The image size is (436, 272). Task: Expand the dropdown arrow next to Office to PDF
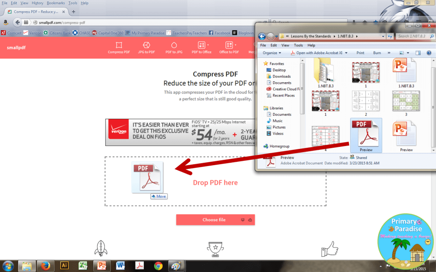tap(235, 45)
